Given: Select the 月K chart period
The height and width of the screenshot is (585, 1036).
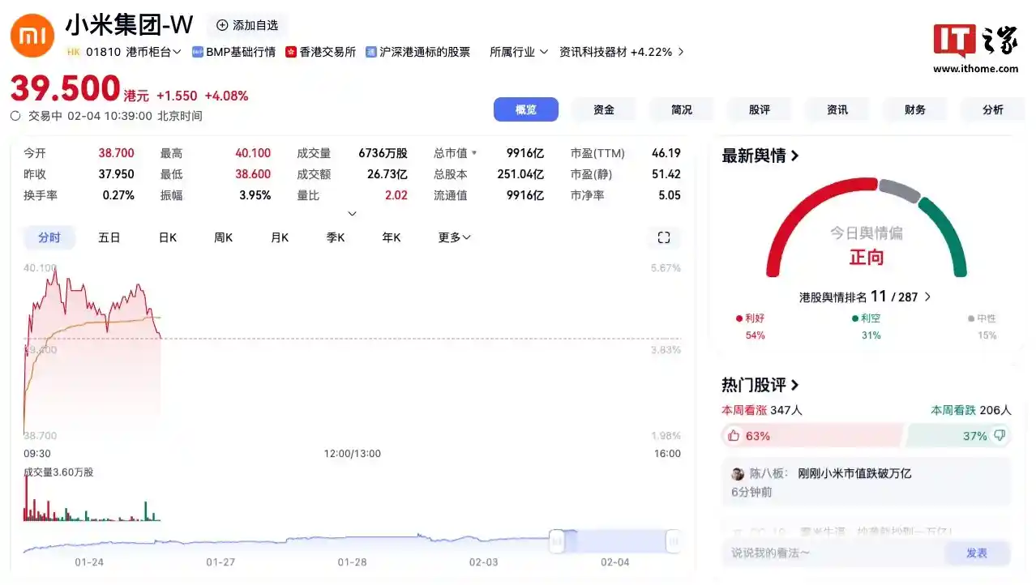Looking at the screenshot, I should coord(280,237).
